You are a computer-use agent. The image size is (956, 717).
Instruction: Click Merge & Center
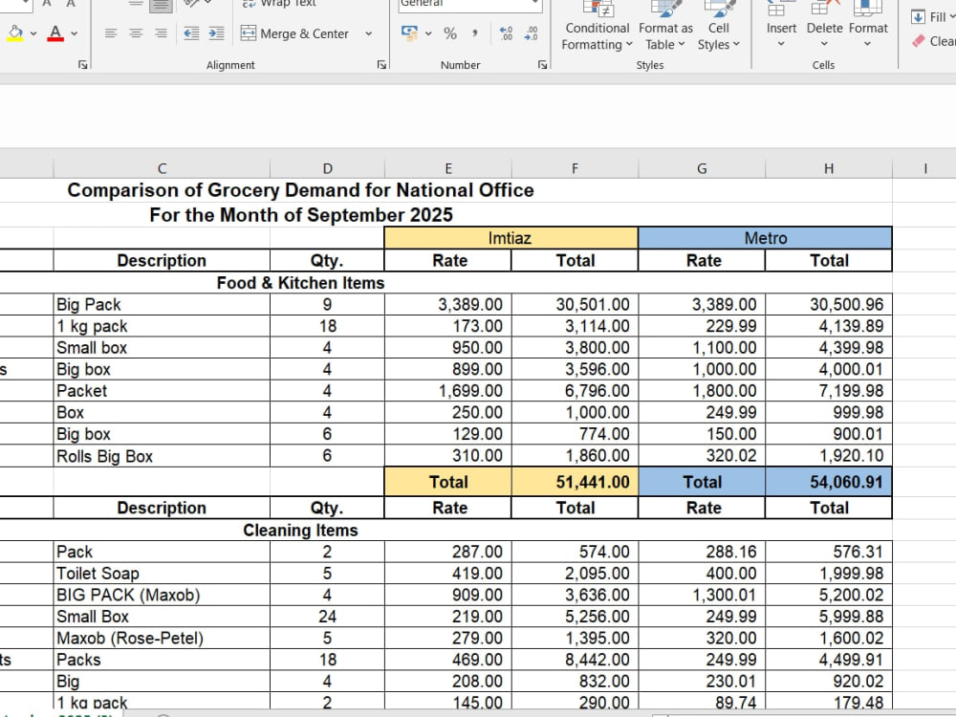tap(295, 33)
